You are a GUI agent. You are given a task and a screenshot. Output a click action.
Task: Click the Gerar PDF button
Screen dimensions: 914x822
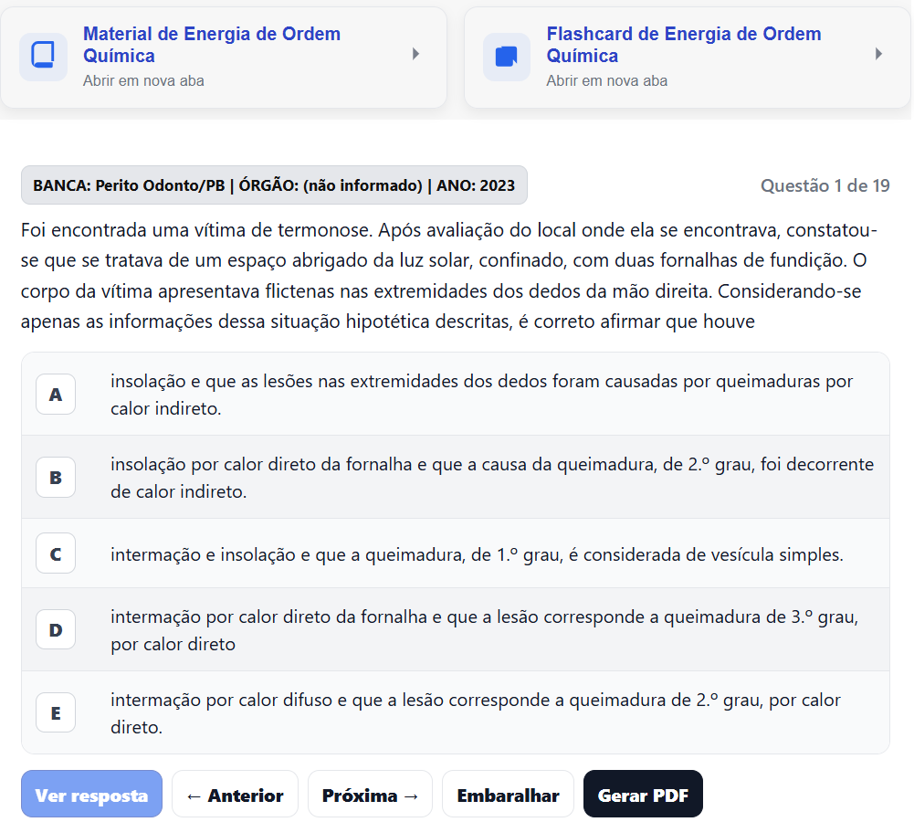click(x=643, y=794)
